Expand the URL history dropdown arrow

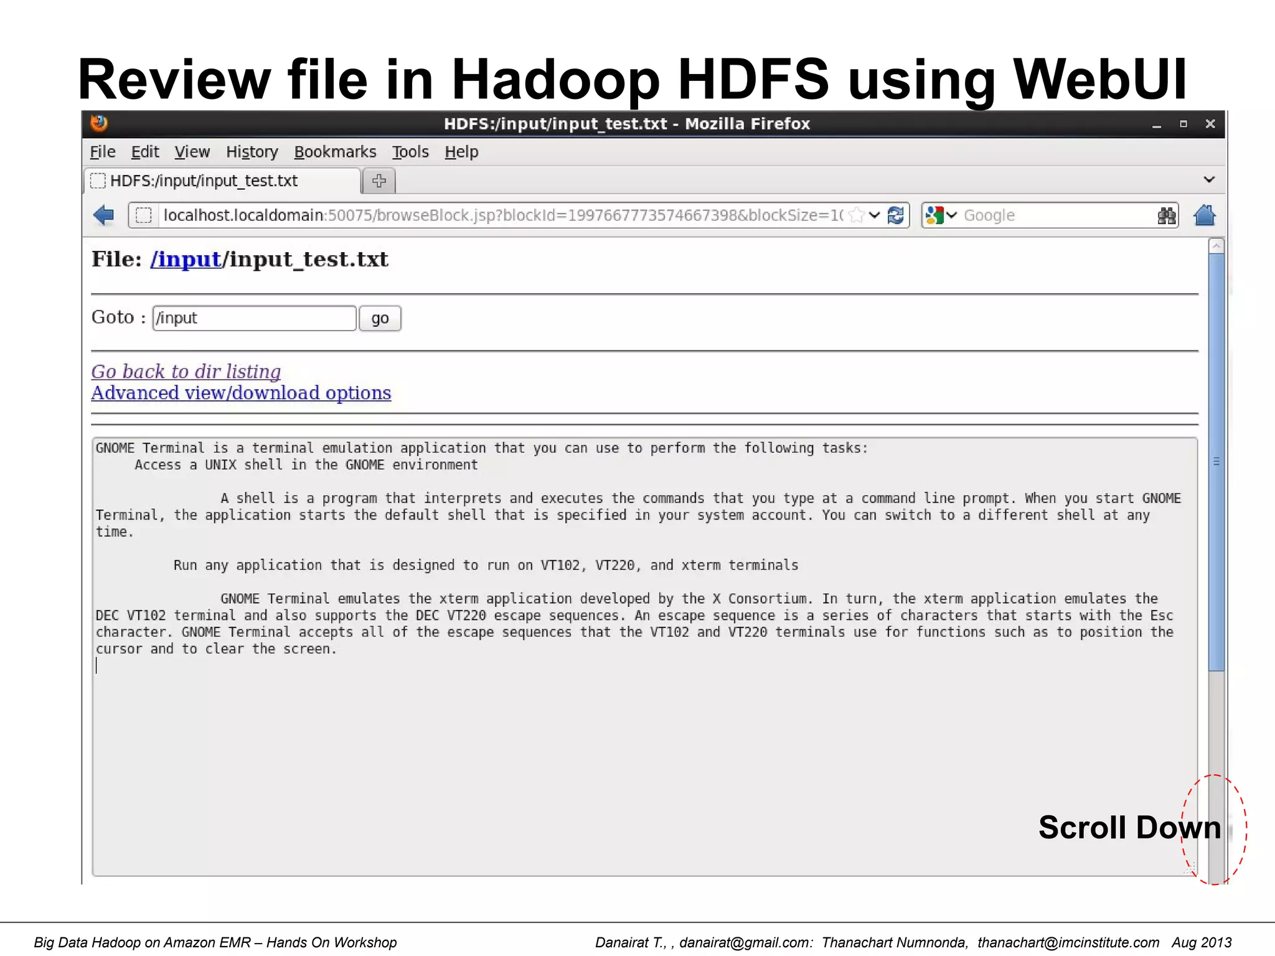tap(875, 215)
